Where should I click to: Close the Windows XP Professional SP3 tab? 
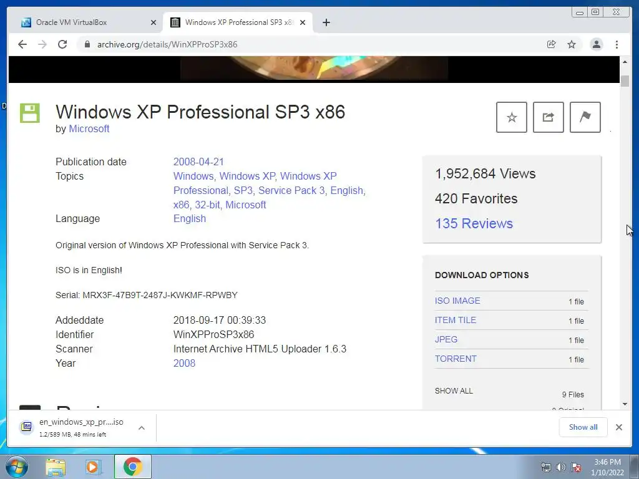(303, 22)
